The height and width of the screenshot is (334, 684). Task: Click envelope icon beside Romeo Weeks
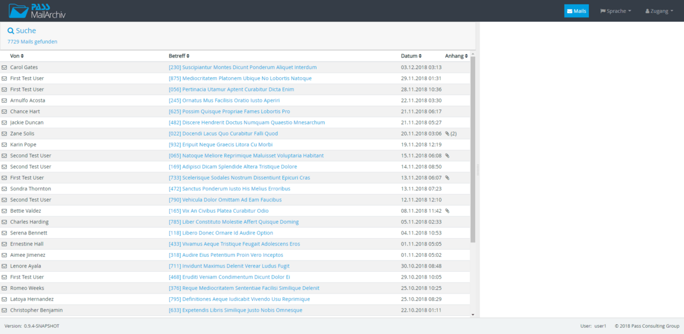[x=4, y=288]
